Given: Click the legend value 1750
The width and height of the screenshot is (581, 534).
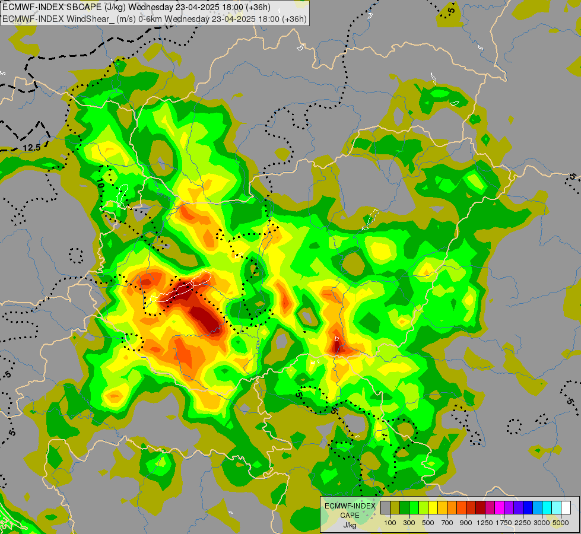Looking at the screenshot, I should (x=504, y=523).
